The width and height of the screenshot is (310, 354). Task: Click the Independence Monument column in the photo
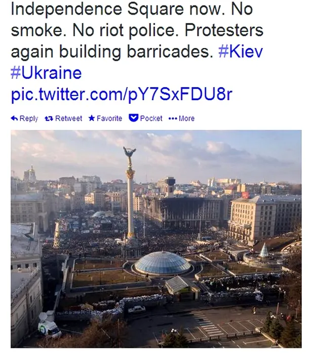pos(131,202)
